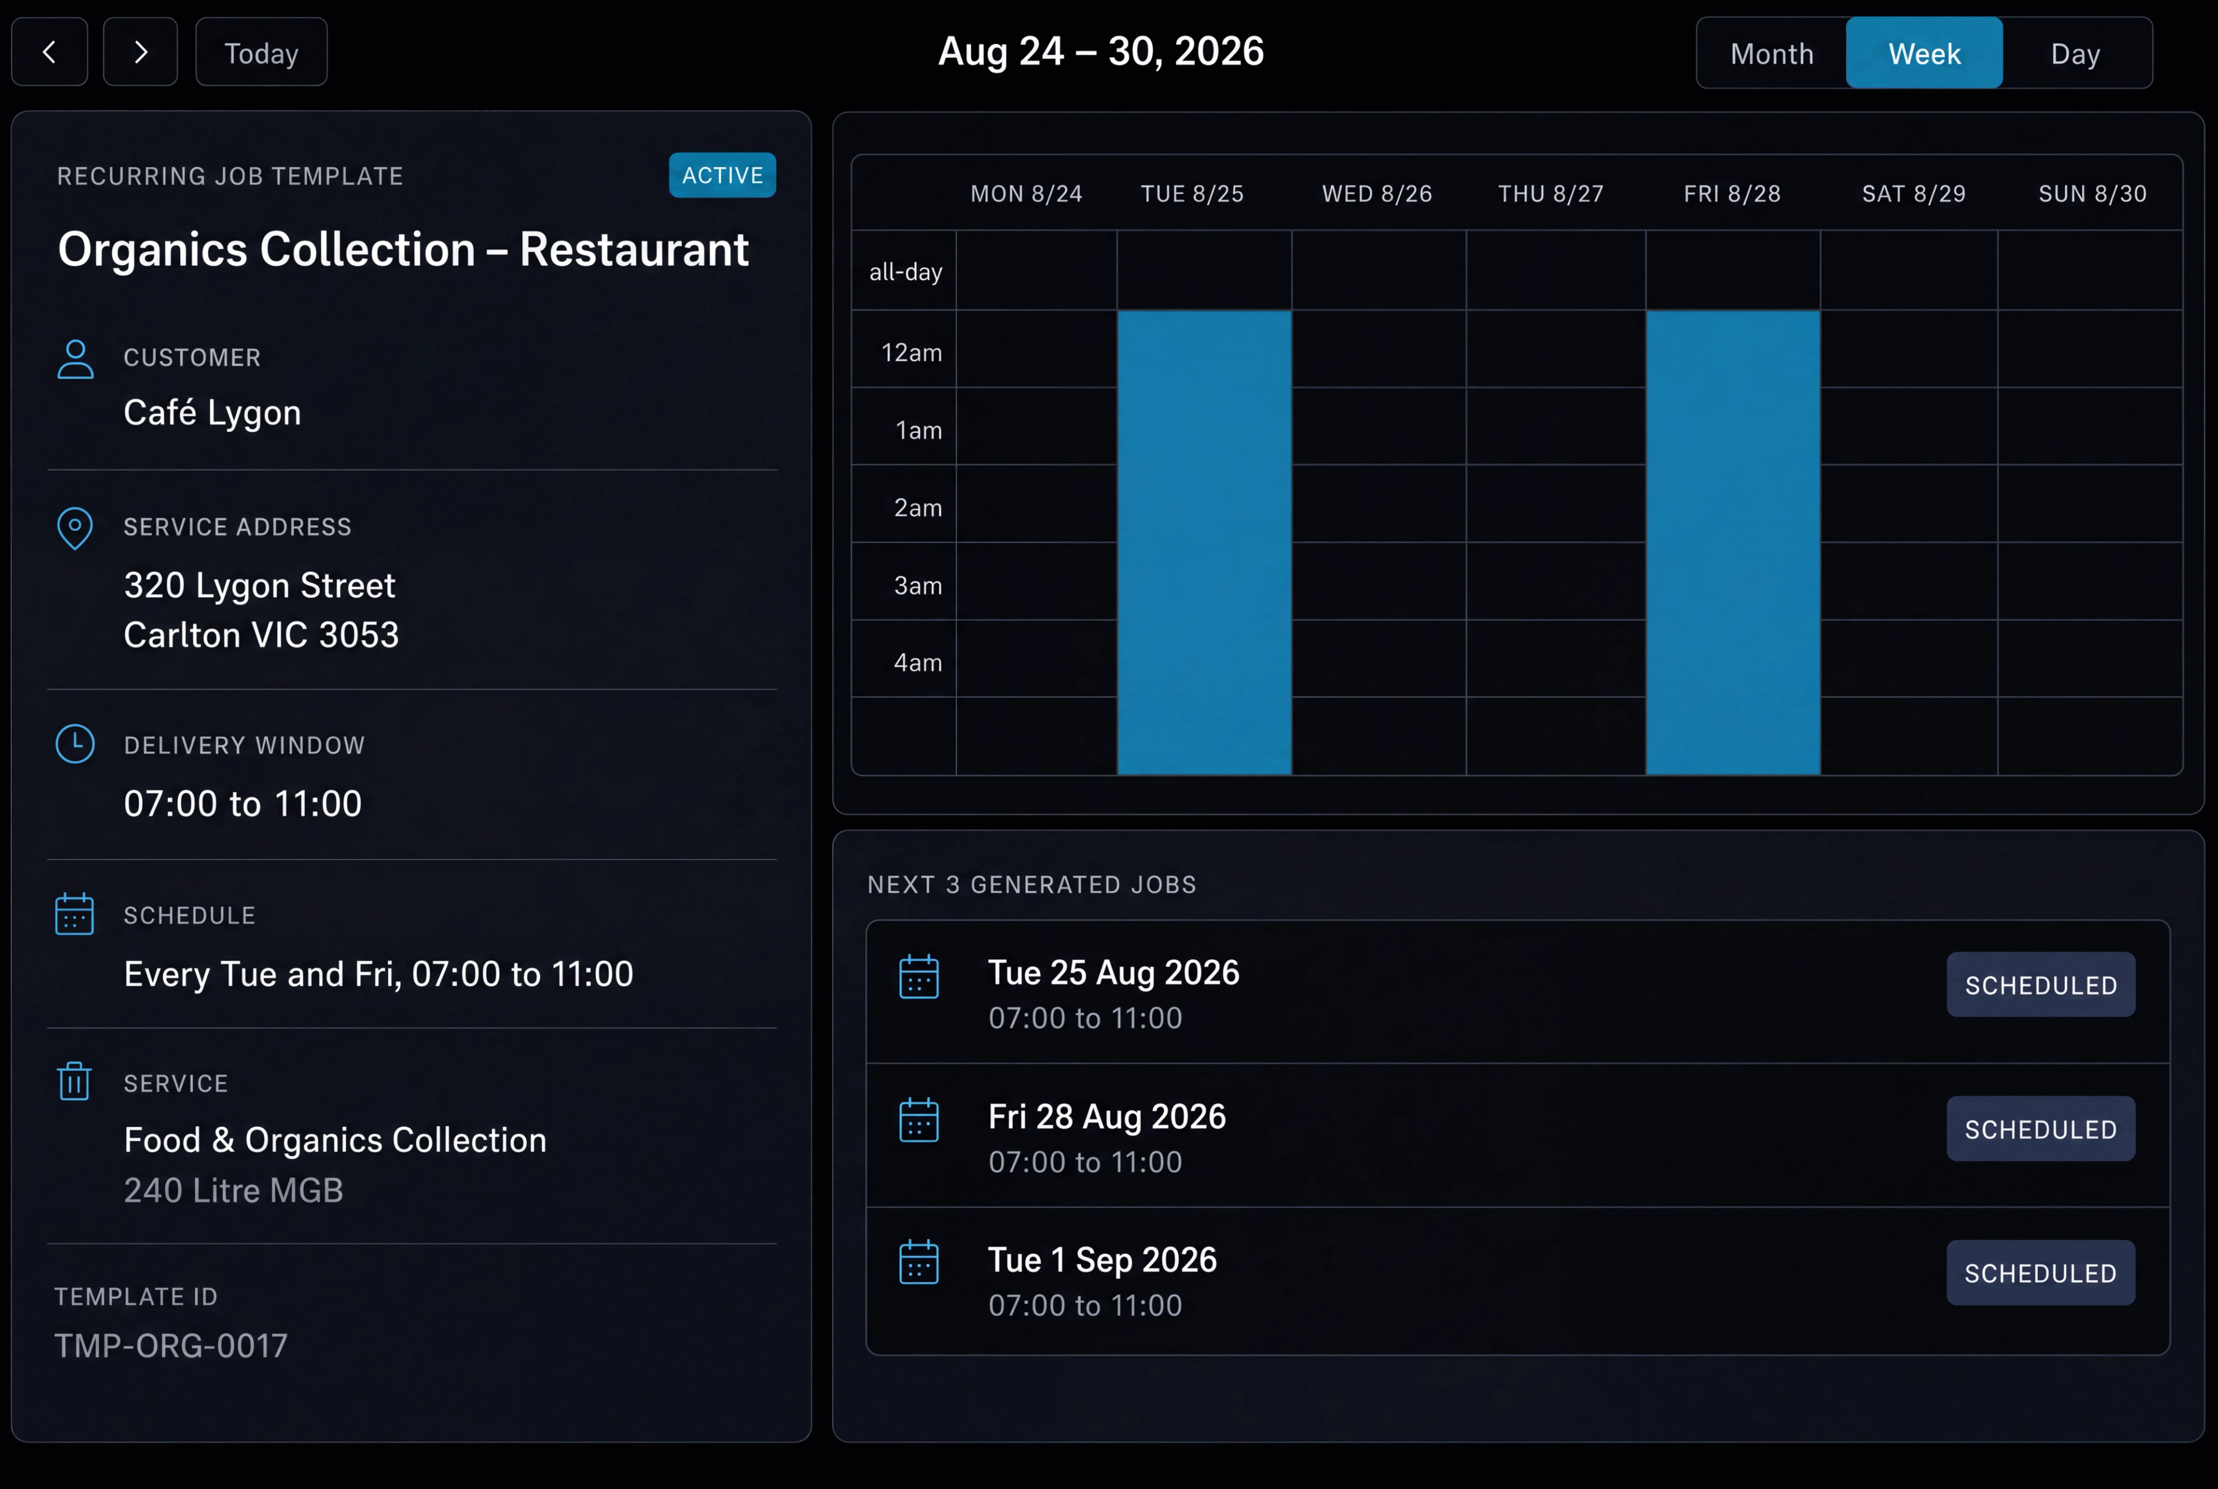The height and width of the screenshot is (1489, 2218).
Task: Select the SAT 8/29 column header
Action: pos(1914,194)
